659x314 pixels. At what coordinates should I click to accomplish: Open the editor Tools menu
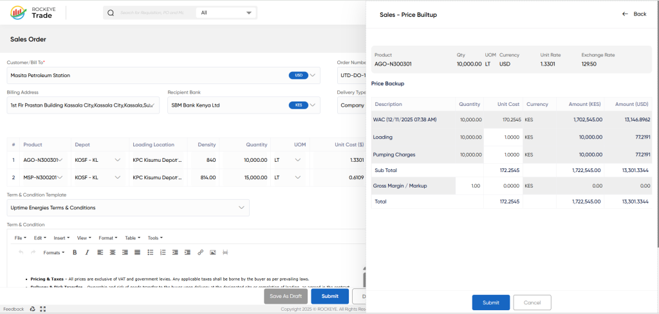(155, 238)
